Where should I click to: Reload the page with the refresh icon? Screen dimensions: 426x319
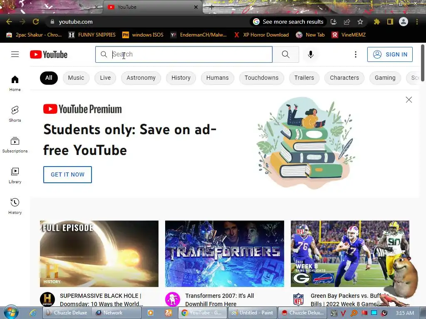click(x=36, y=22)
